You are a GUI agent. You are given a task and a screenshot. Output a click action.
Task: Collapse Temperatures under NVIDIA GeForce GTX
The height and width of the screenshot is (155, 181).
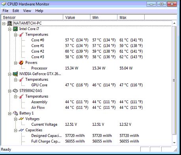(15, 80)
